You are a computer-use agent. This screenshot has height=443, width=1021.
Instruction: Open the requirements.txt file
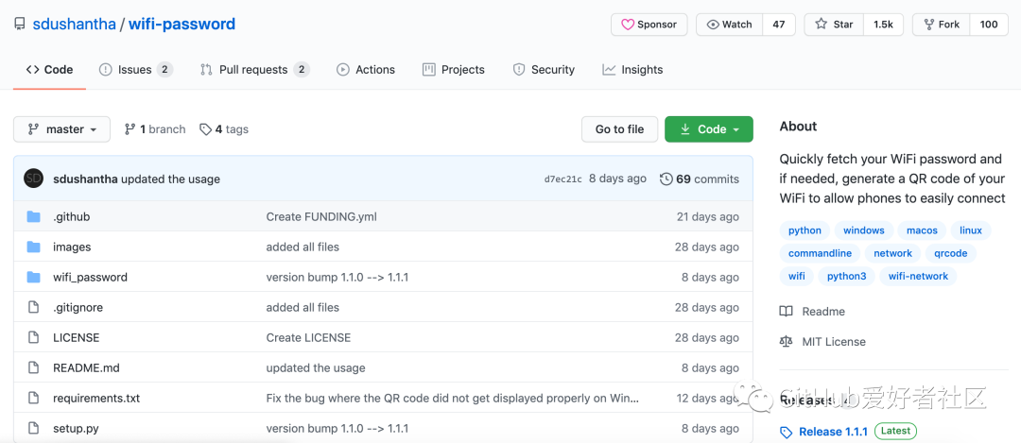(96, 398)
